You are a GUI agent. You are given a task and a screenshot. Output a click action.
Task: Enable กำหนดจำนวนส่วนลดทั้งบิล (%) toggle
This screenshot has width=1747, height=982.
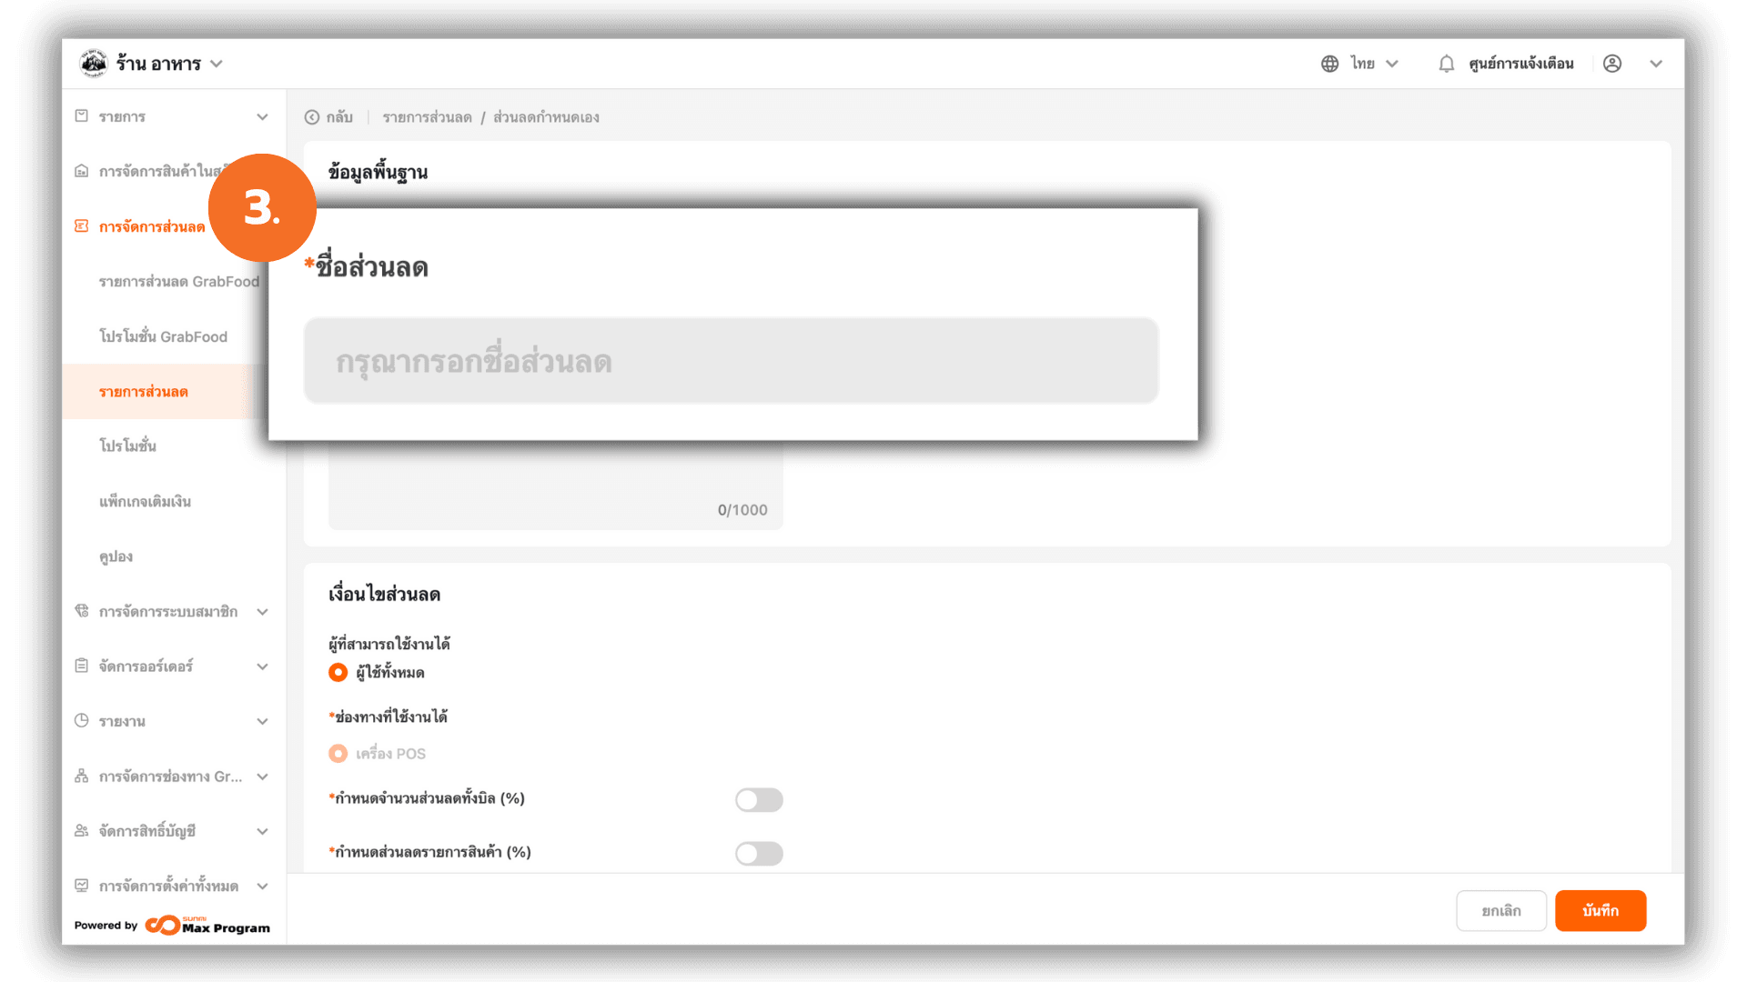click(759, 799)
